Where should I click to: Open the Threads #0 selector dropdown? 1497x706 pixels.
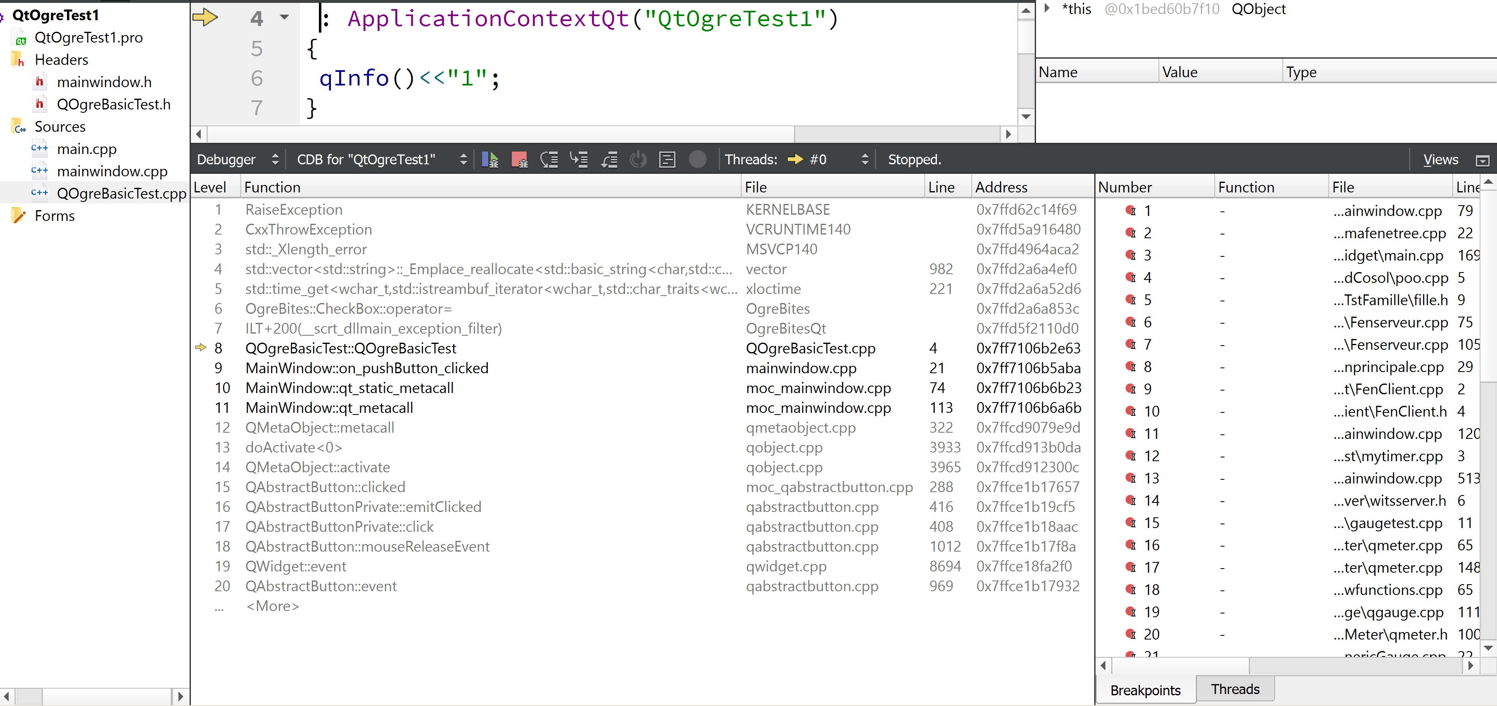(827, 159)
